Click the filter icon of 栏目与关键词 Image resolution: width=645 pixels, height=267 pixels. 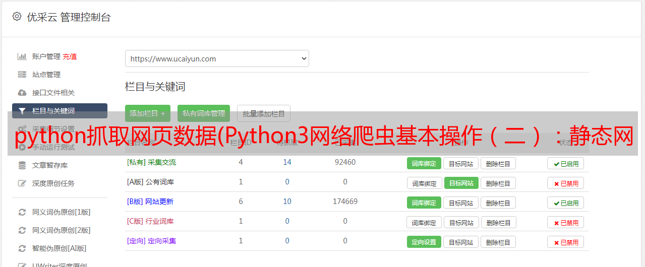coord(22,111)
